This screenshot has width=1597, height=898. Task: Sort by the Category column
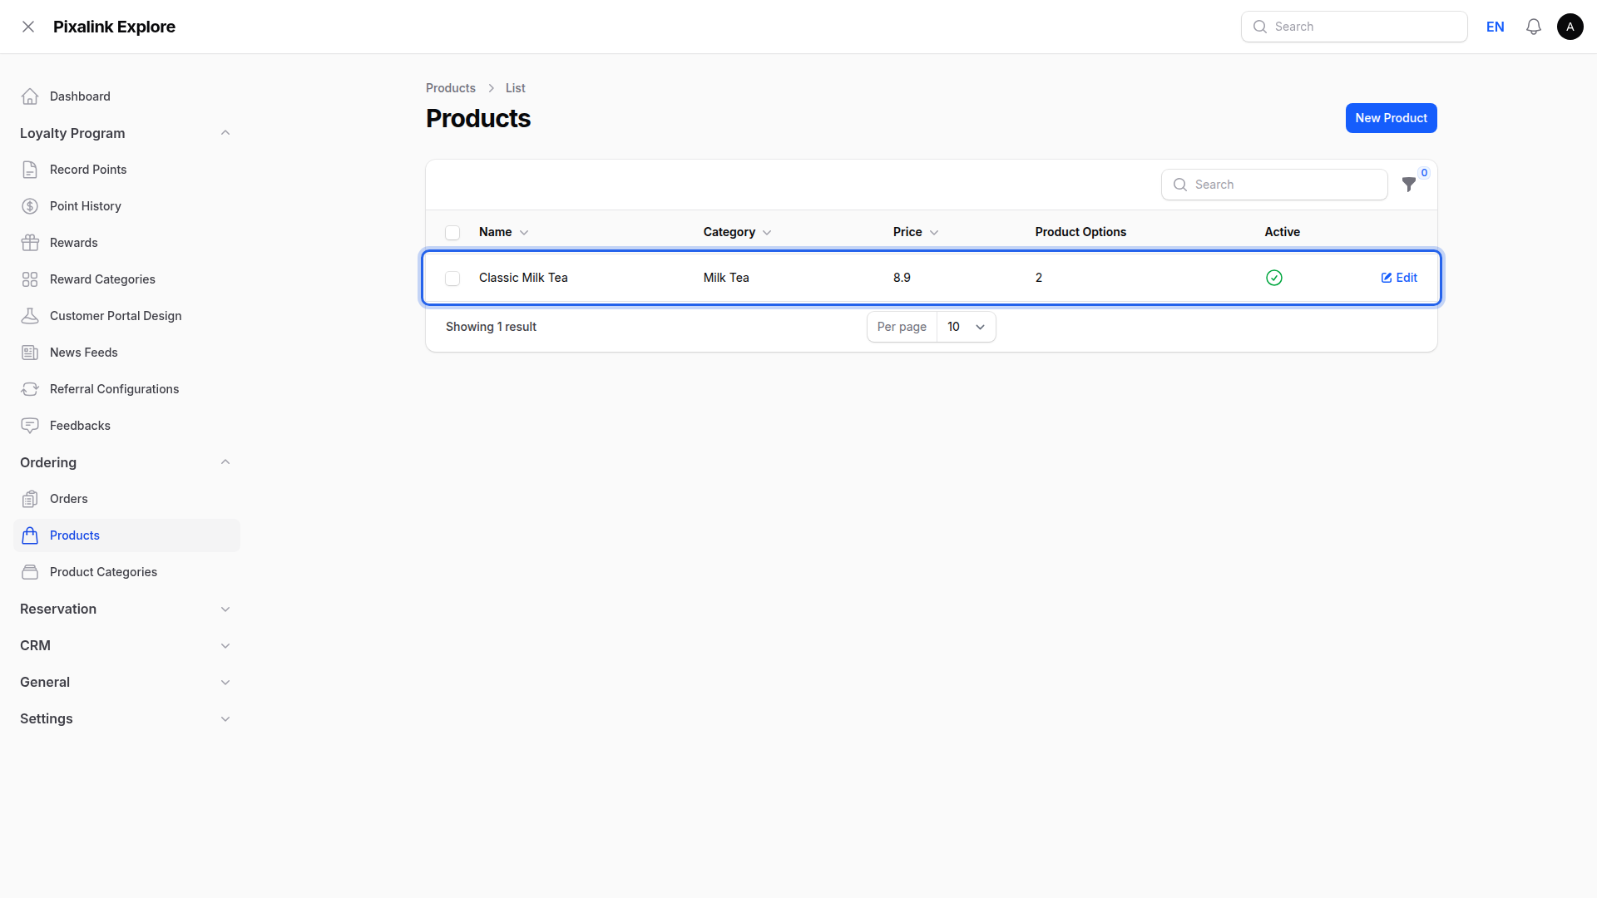[737, 232]
